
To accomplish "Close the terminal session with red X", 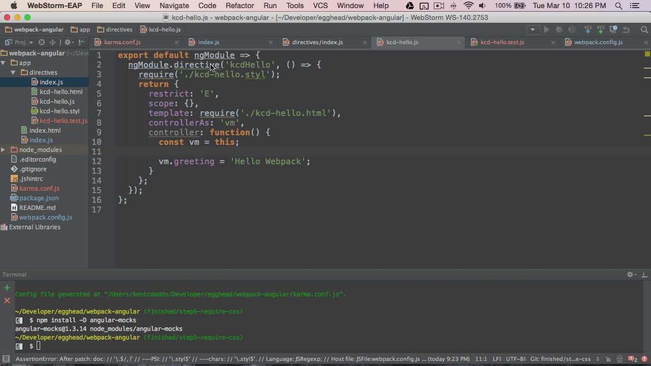I will 7,300.
